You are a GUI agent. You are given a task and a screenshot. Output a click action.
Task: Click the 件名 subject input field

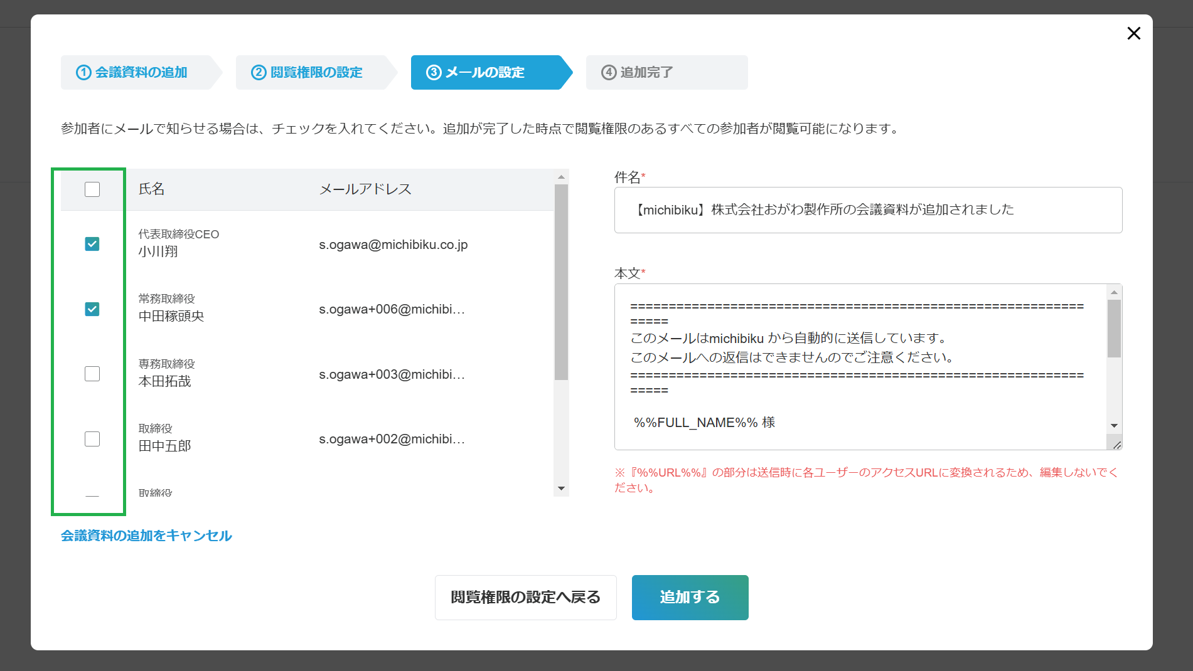pyautogui.click(x=868, y=210)
